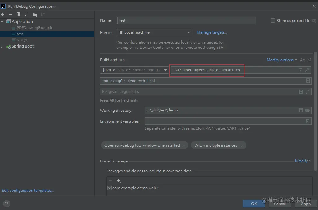Open Modify options dropdown
Image resolution: width=318 pixels, height=210 pixels.
coord(282,60)
